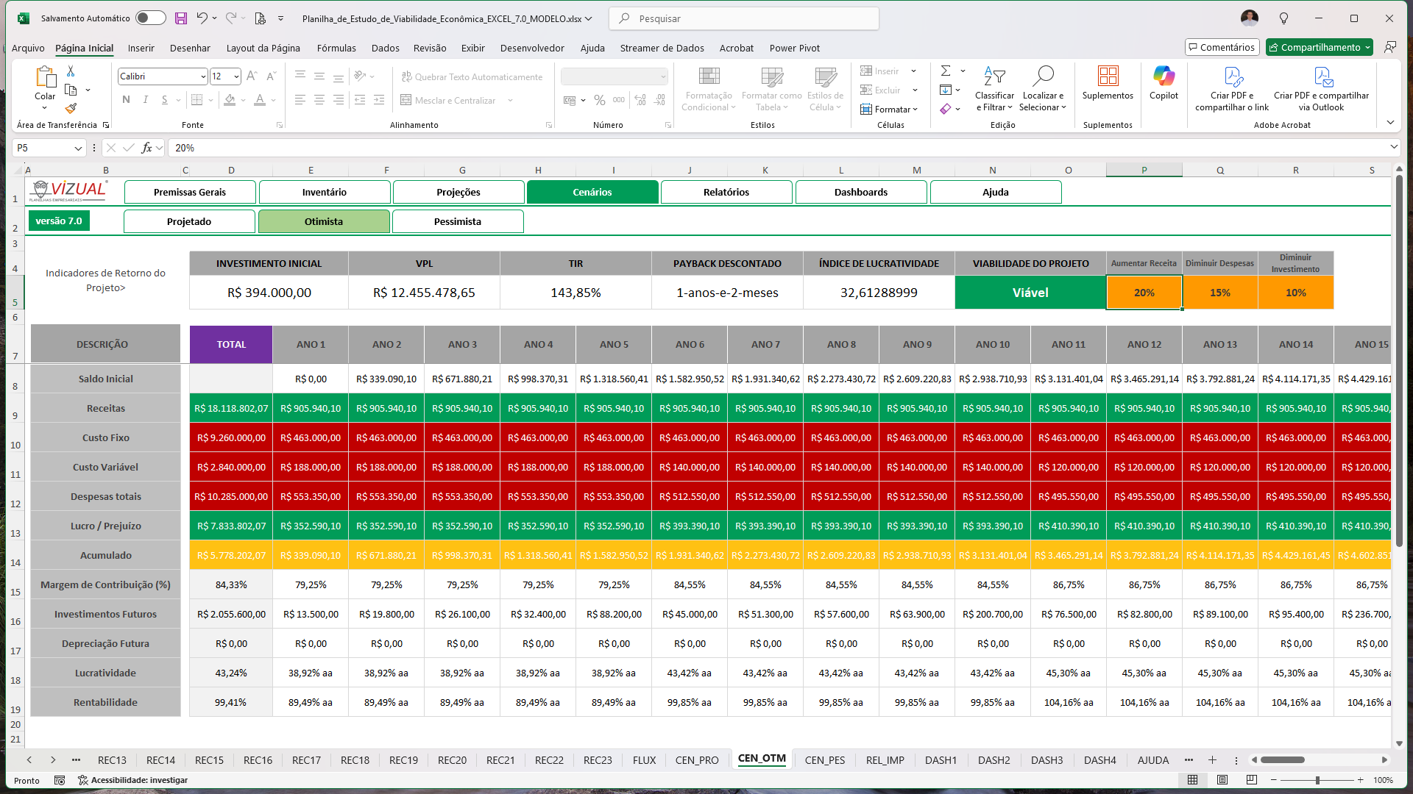1413x794 pixels.
Task: Click the Save floppy disk icon
Action: (x=181, y=18)
